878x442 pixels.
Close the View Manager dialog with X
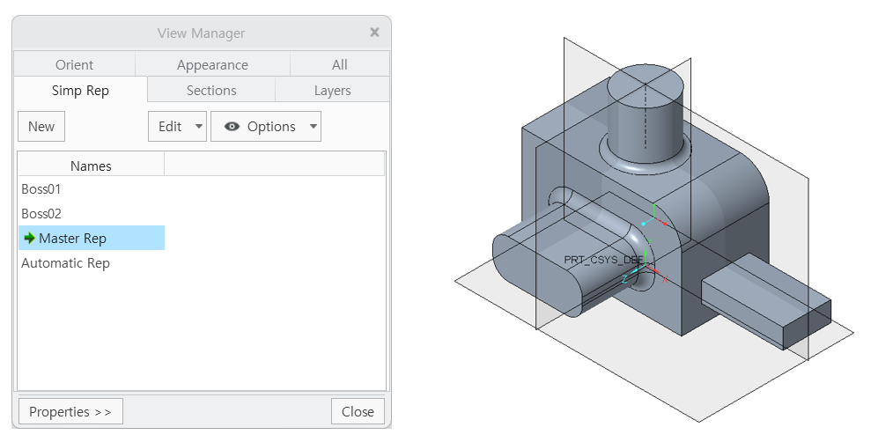coord(374,33)
